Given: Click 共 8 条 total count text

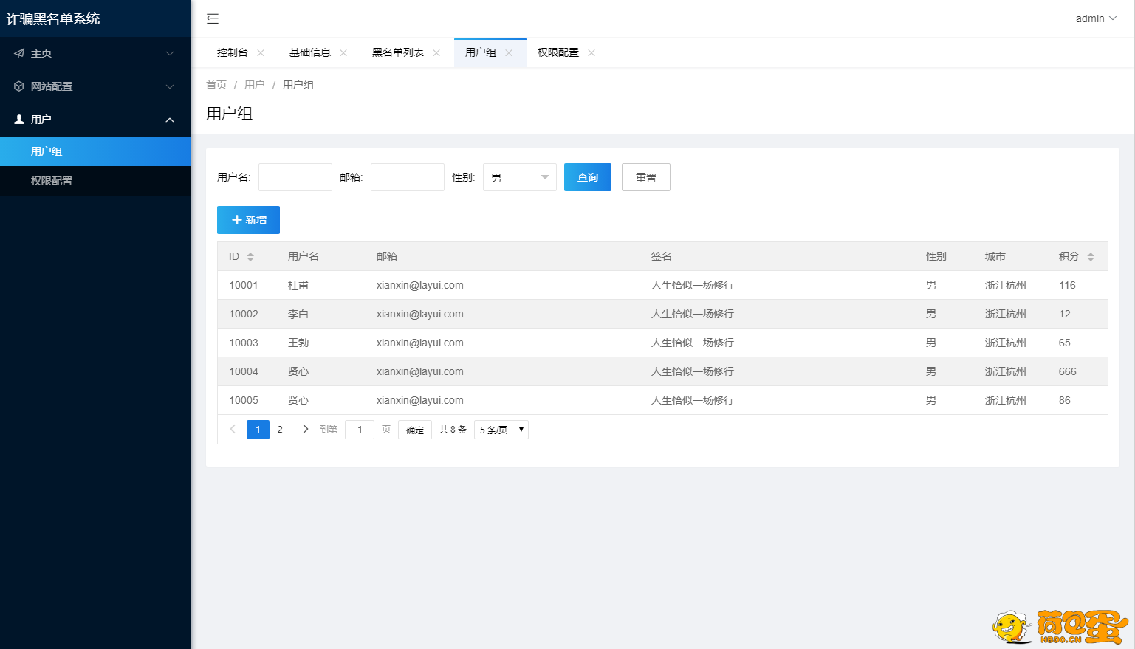Looking at the screenshot, I should (453, 430).
